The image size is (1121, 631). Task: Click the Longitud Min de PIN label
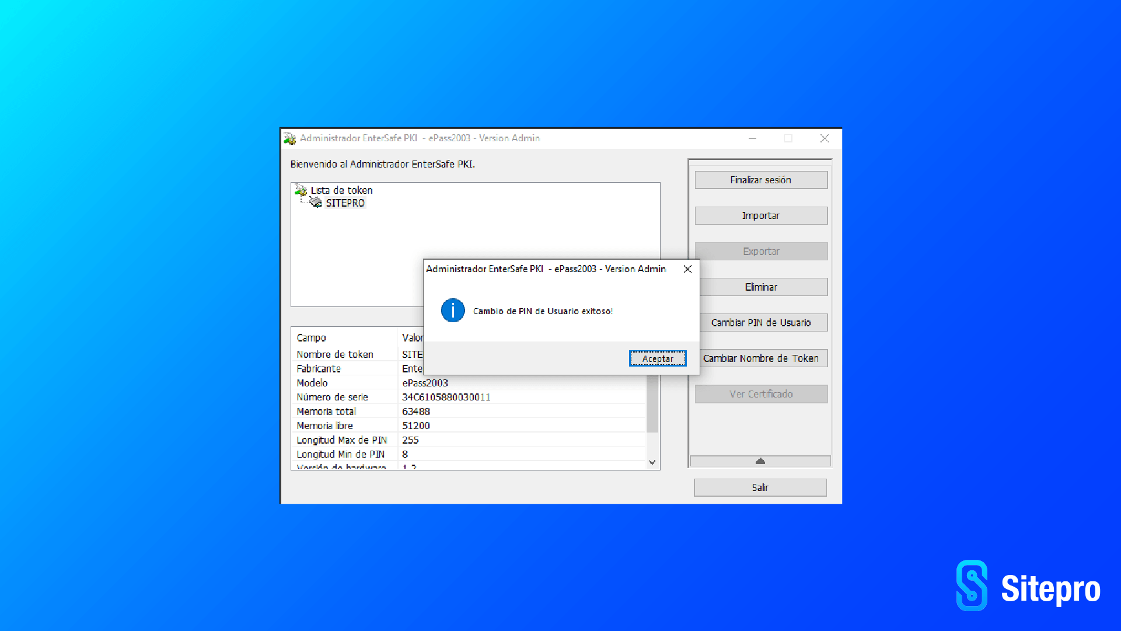point(341,454)
